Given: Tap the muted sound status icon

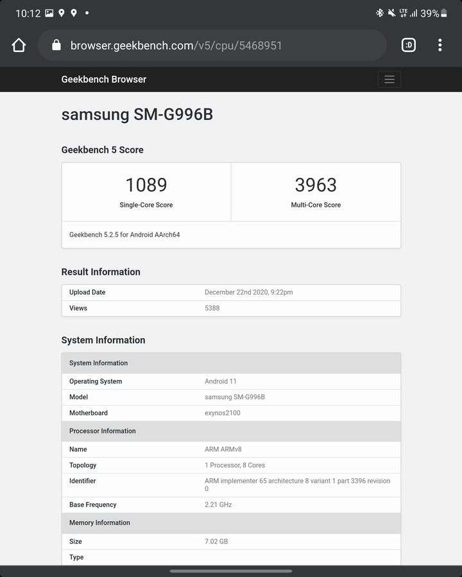Looking at the screenshot, I should pos(392,13).
